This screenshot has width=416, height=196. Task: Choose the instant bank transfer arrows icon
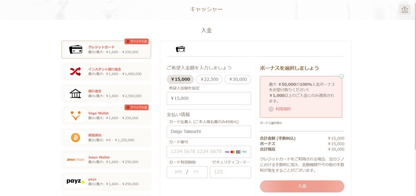pos(76,71)
